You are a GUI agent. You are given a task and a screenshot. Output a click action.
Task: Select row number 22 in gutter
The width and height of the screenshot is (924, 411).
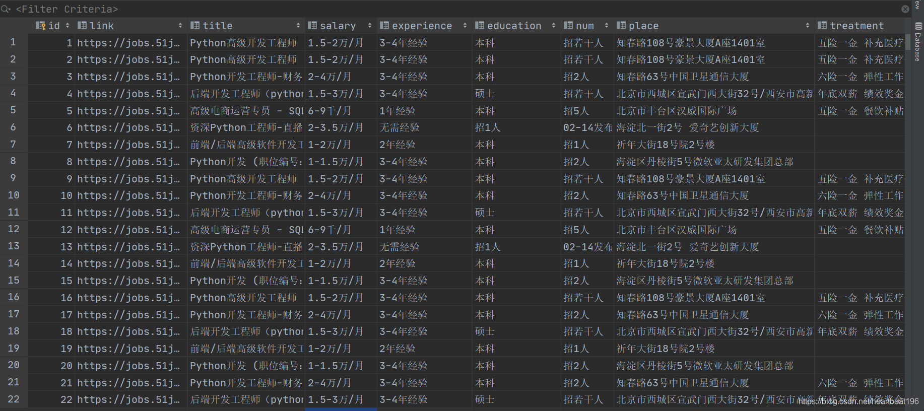coord(13,399)
